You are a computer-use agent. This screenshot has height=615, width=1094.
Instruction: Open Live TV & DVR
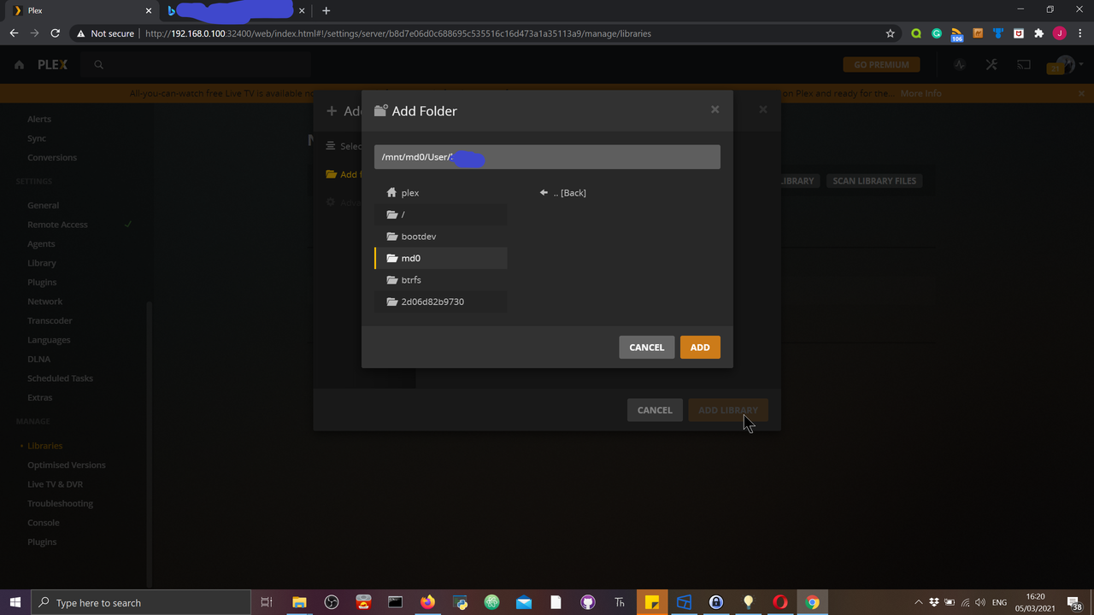[56, 484]
